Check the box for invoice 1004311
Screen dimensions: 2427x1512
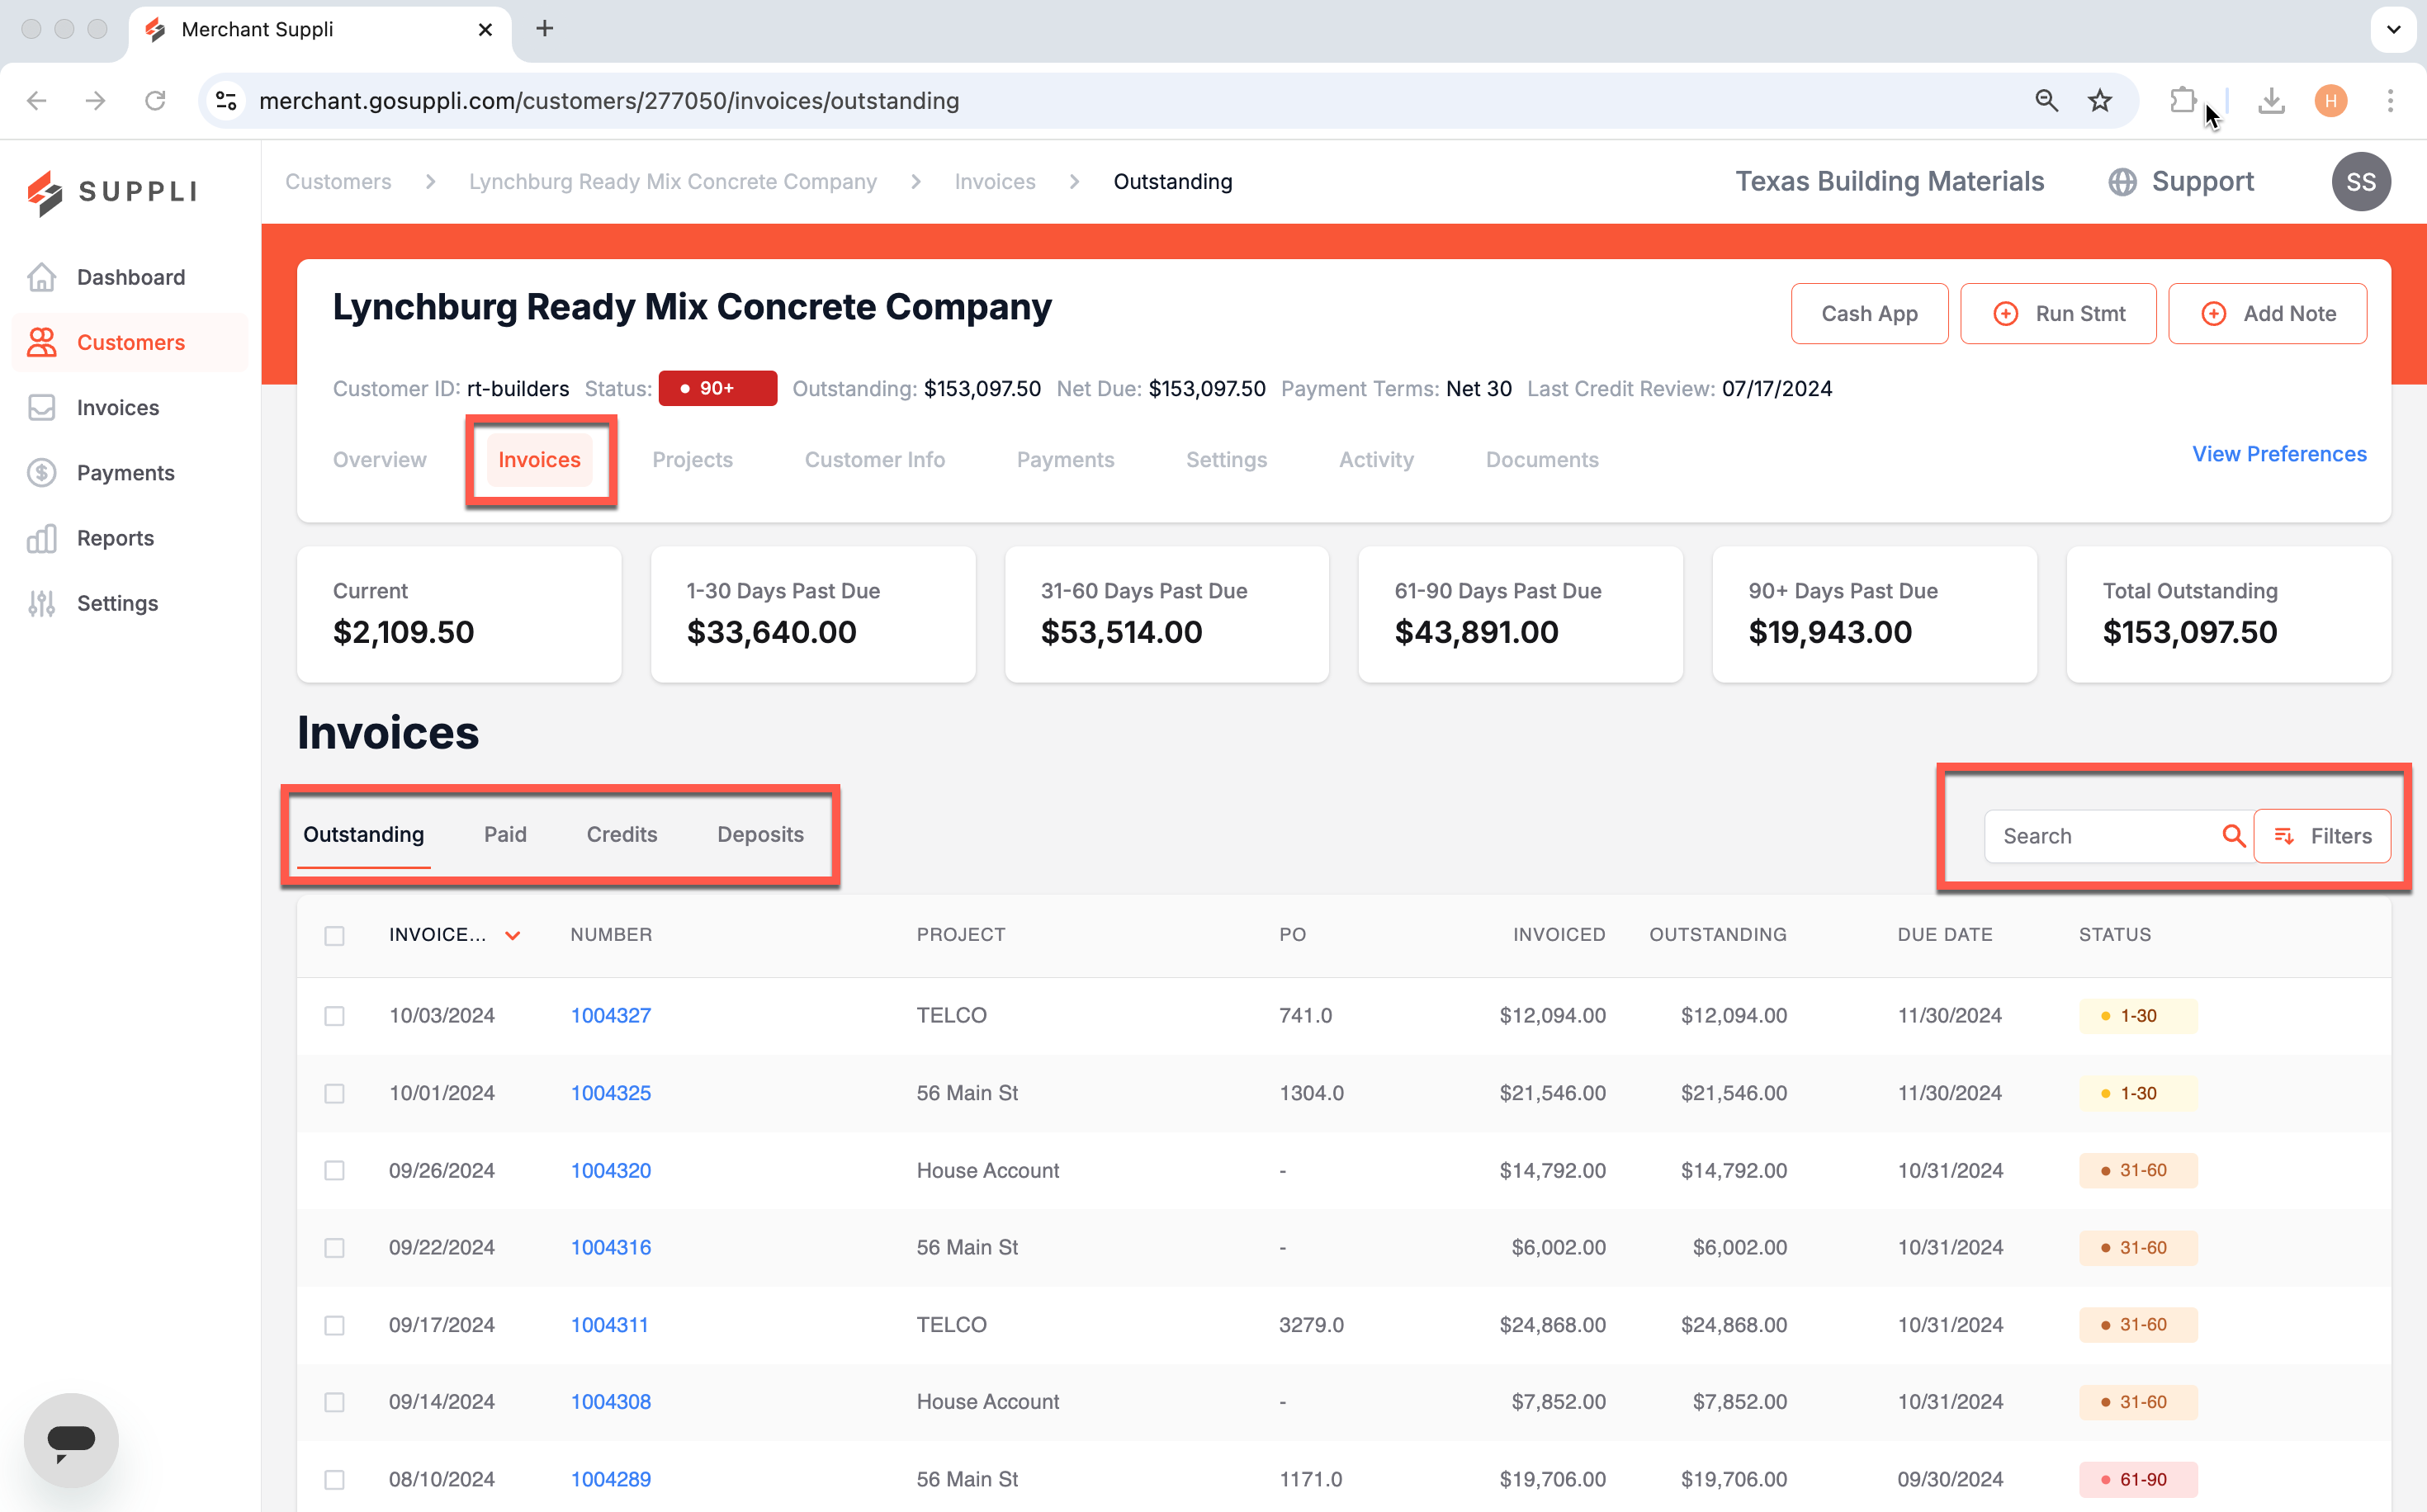334,1325
